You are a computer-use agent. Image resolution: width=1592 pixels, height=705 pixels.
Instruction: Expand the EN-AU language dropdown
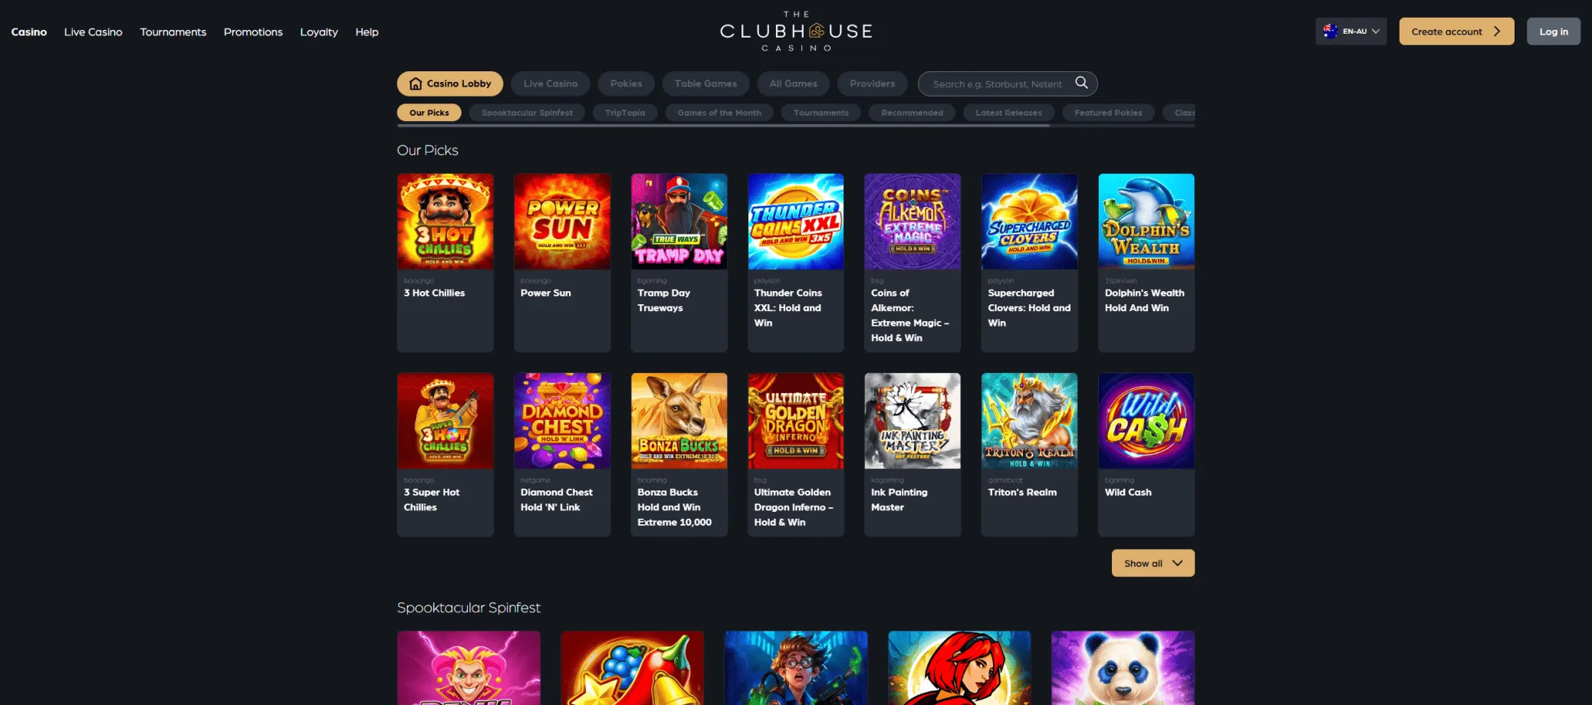pos(1351,31)
